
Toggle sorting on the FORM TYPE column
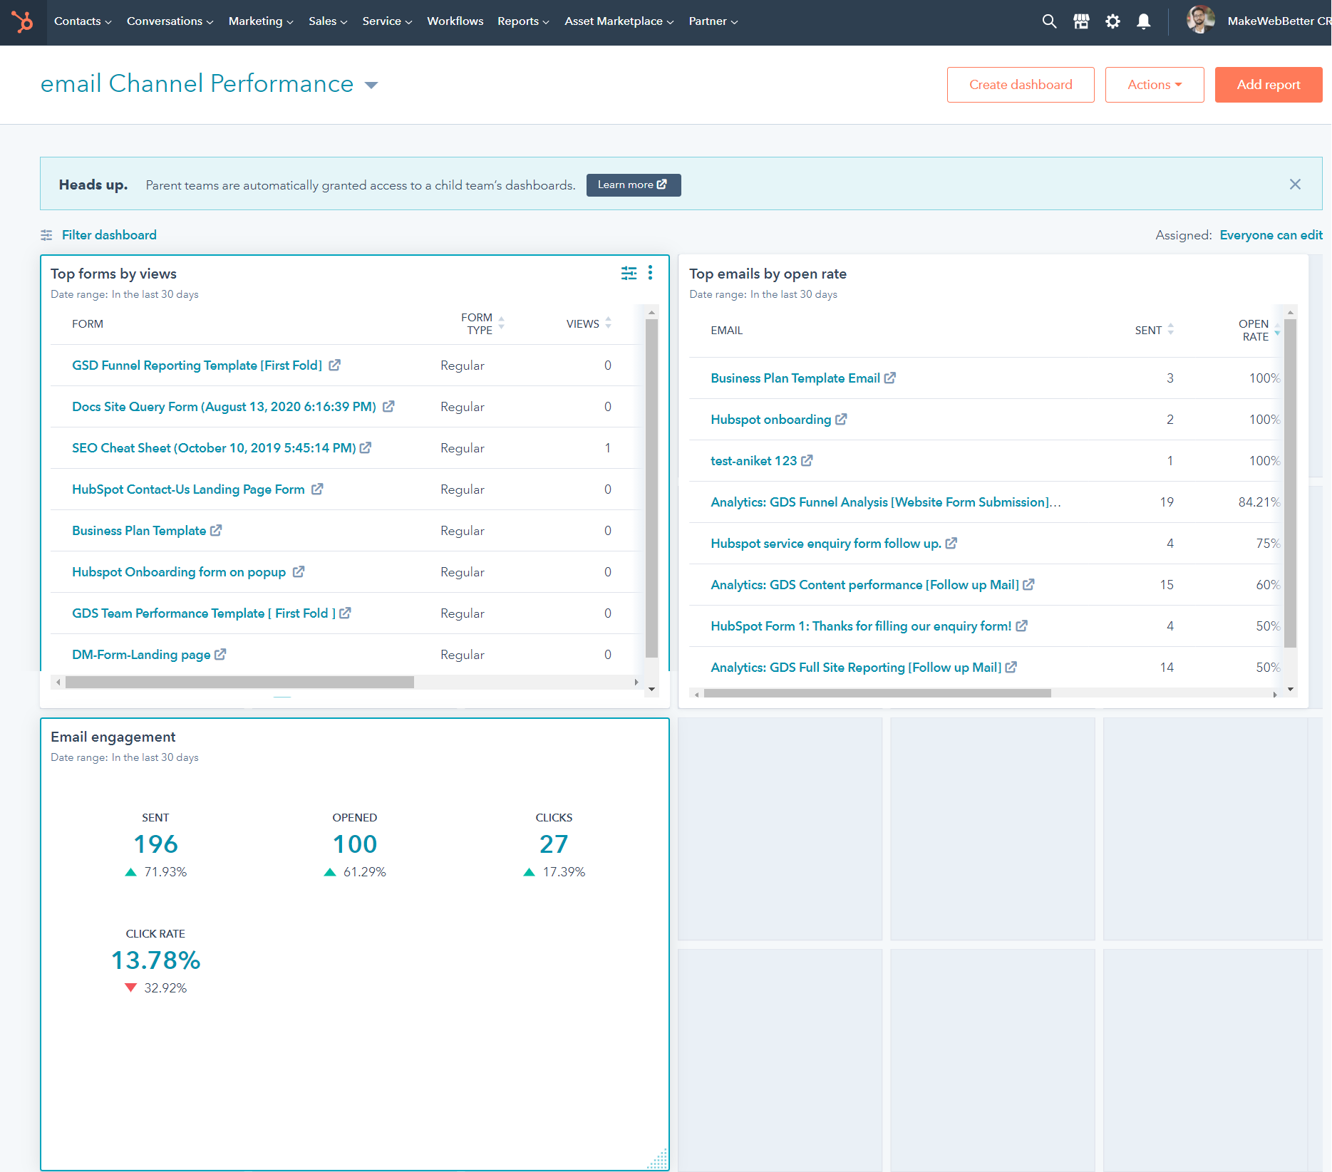point(501,323)
